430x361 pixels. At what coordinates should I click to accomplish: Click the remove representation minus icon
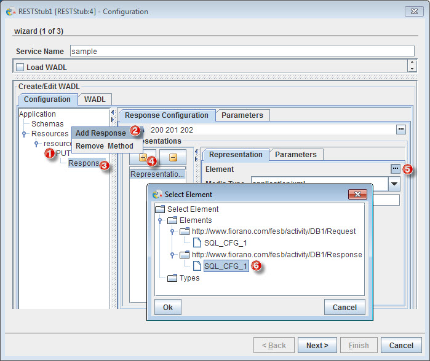tap(173, 157)
